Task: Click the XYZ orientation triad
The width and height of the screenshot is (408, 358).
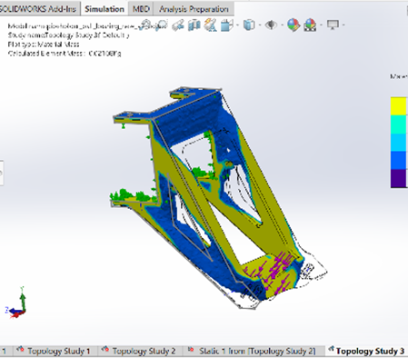Action: tap(16, 303)
